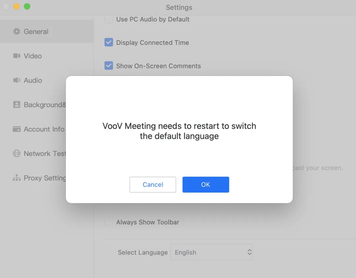Switch to the Video settings tab

pyautogui.click(x=47, y=56)
